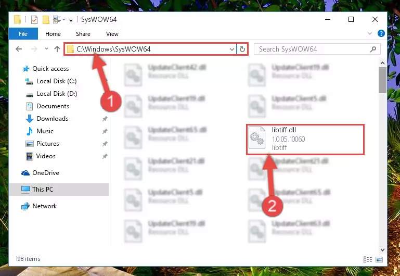Refresh the SysWOW64 folder view
This screenshot has height=276, width=400.
click(x=242, y=49)
